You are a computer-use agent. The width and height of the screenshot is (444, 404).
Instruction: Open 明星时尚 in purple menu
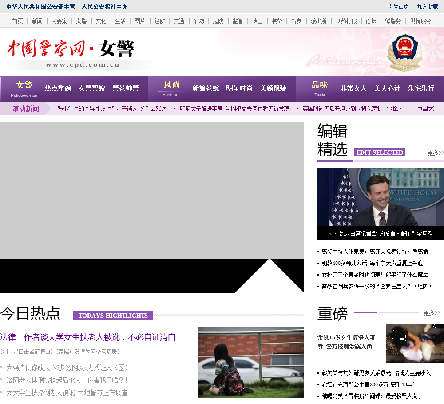pyautogui.click(x=239, y=88)
